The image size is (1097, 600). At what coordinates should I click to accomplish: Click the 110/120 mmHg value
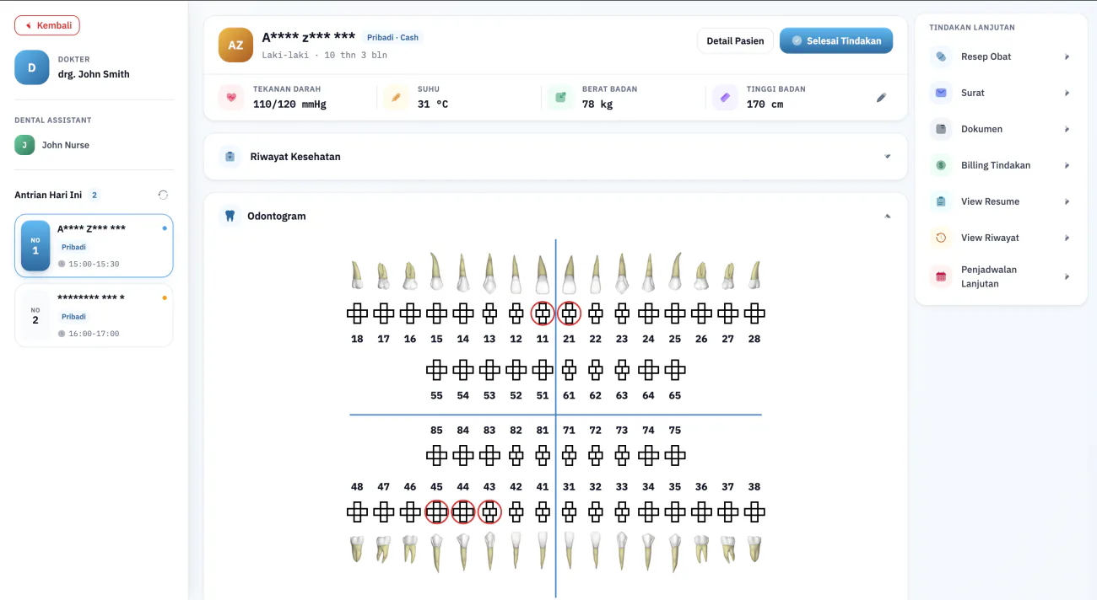(289, 104)
